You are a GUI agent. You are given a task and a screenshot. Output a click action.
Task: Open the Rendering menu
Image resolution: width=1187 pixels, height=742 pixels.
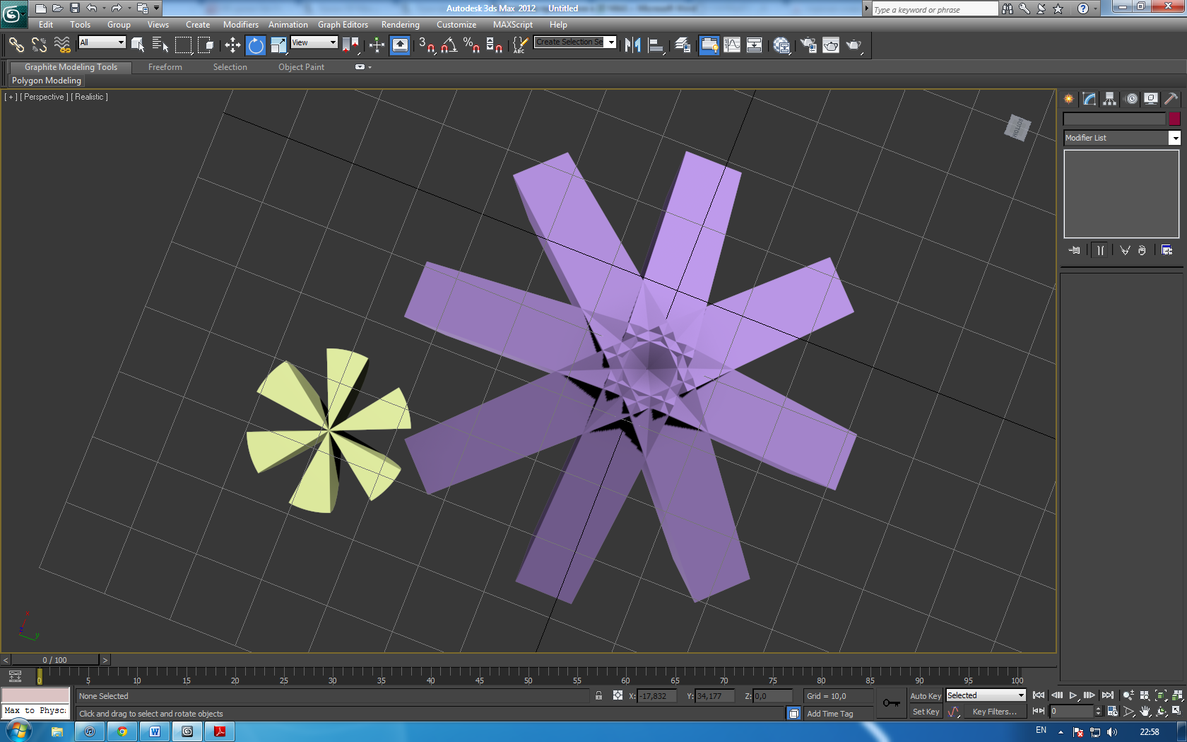[400, 25]
